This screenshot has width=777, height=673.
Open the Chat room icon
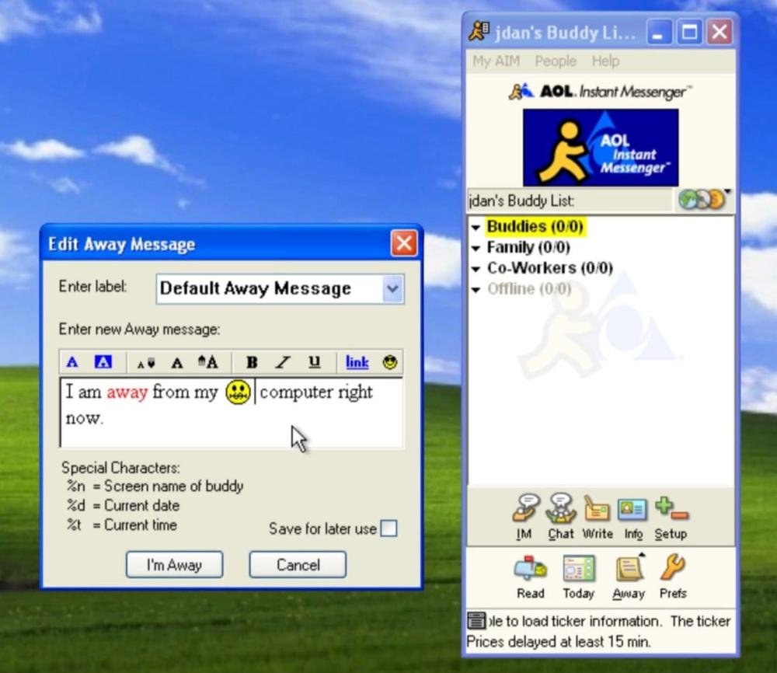(560, 510)
